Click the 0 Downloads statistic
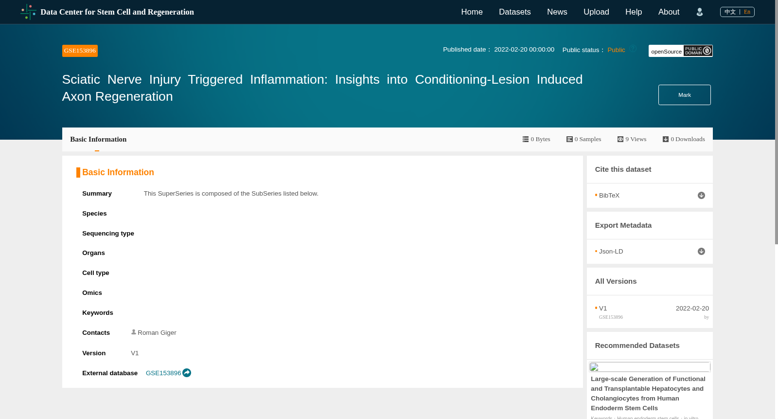Viewport: 778px width, 419px height. coord(684,139)
